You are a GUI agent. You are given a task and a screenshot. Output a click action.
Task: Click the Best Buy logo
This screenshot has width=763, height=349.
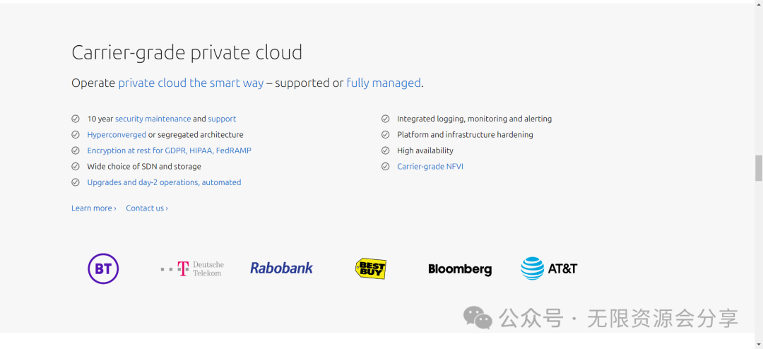pos(371,268)
